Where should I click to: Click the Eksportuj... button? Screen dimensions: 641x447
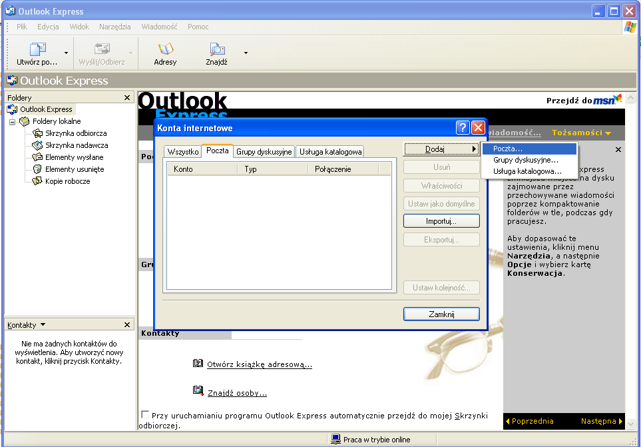[x=441, y=240]
